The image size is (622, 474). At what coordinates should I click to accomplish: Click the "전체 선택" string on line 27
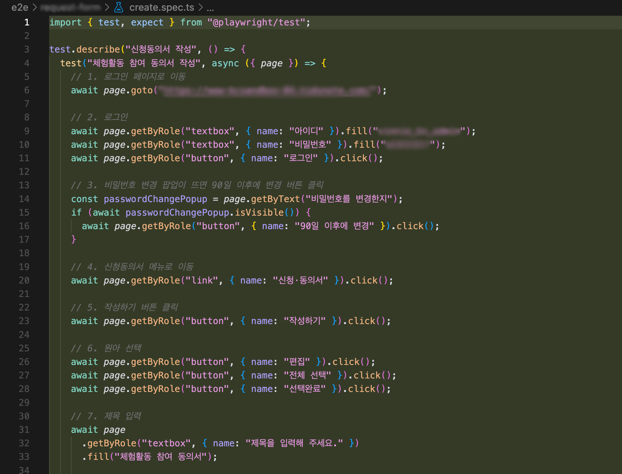[307, 375]
